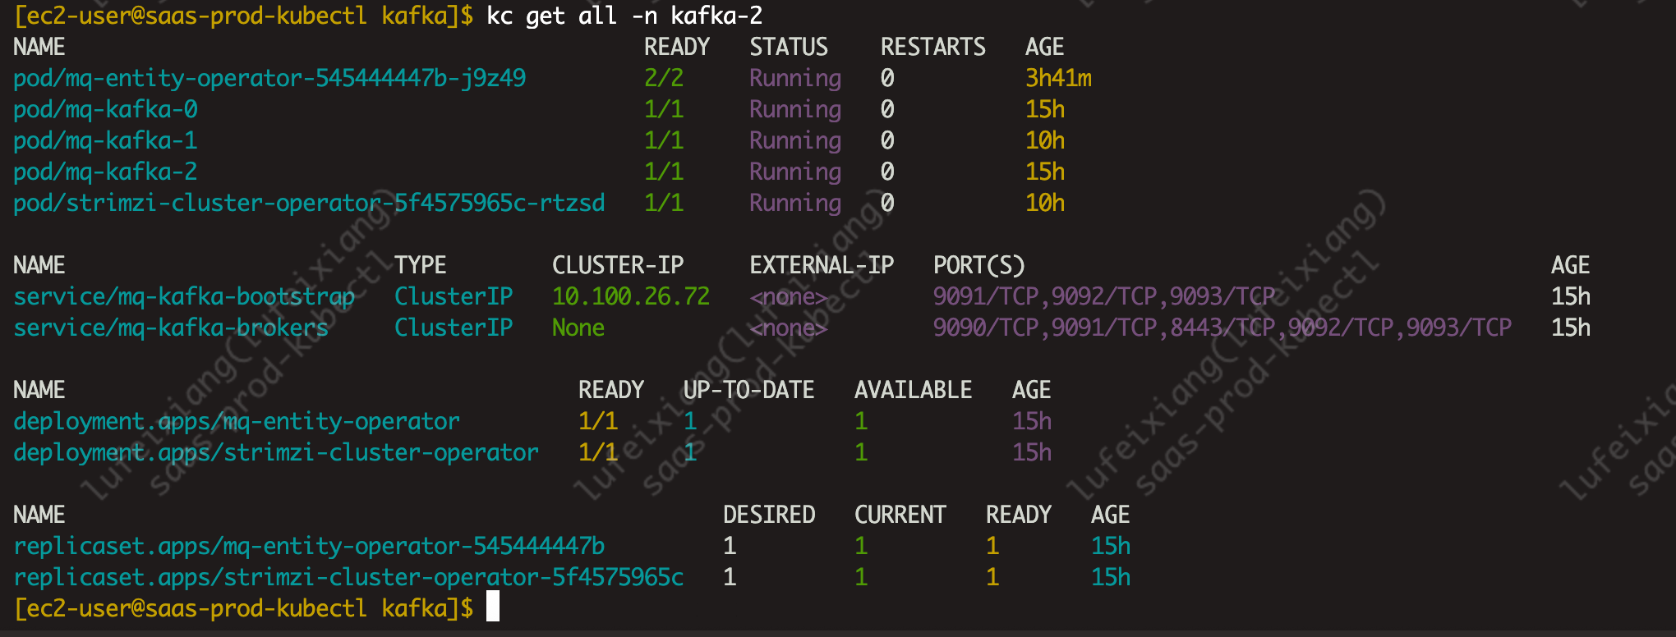
Task: Click ClusterIP type of mq-kafka-bootstrap service
Action: 454,296
